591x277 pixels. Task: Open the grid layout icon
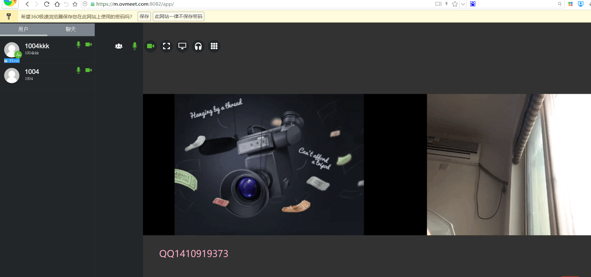click(x=214, y=46)
